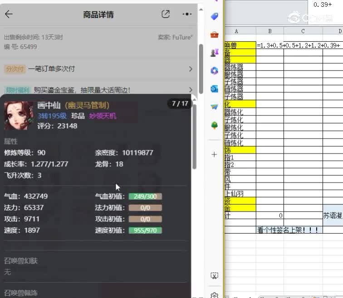
Task: Click the 7 / 17 page counter badge
Action: 180,103
